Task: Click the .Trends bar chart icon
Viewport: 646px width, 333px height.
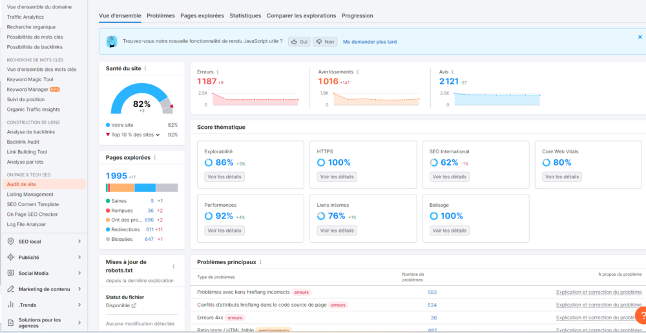Action: tap(11, 305)
